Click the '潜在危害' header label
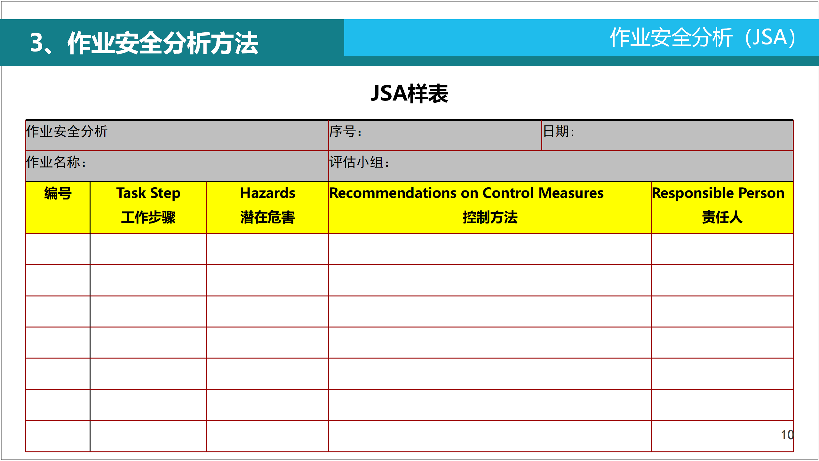 pyautogui.click(x=267, y=217)
